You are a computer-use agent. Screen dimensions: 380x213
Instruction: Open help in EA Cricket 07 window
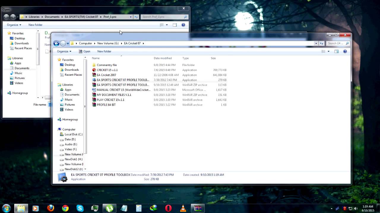pyautogui.click(x=345, y=51)
